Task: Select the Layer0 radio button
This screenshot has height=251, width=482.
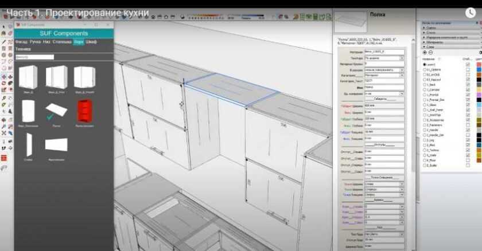Action: 424,64
